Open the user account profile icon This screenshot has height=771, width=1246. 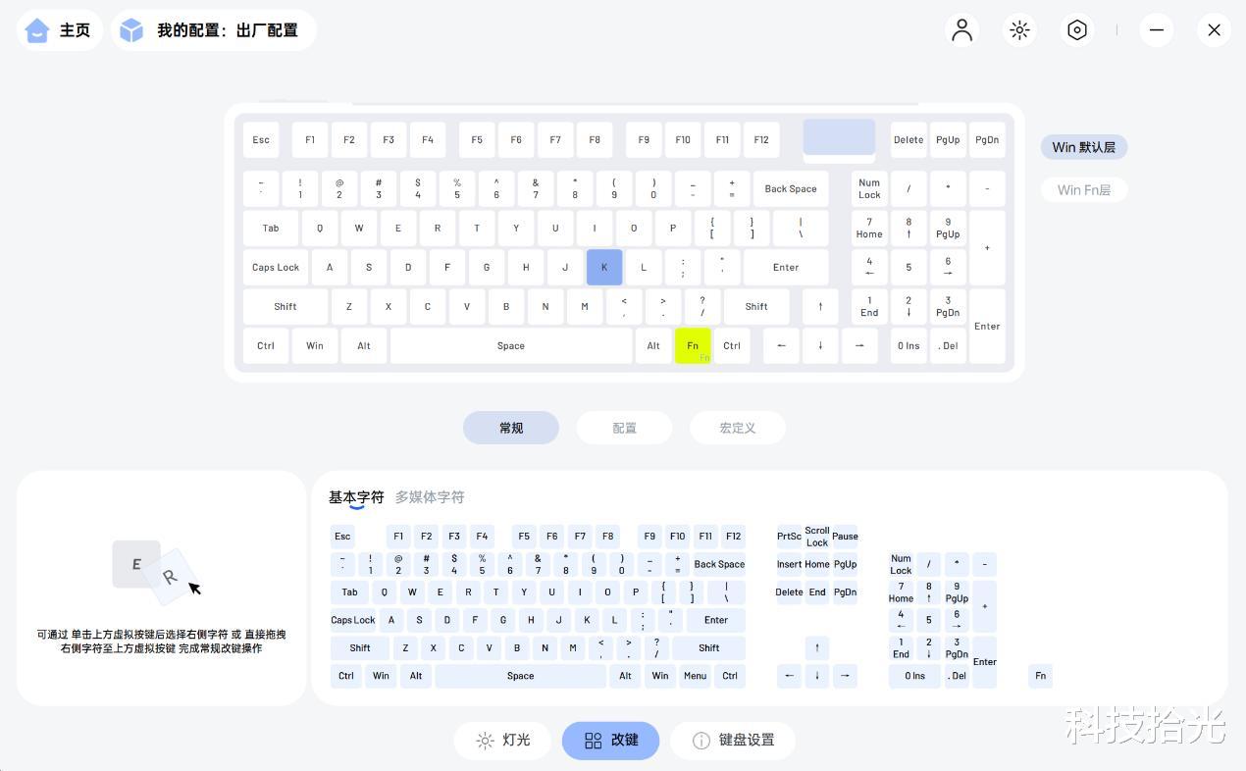tap(962, 29)
